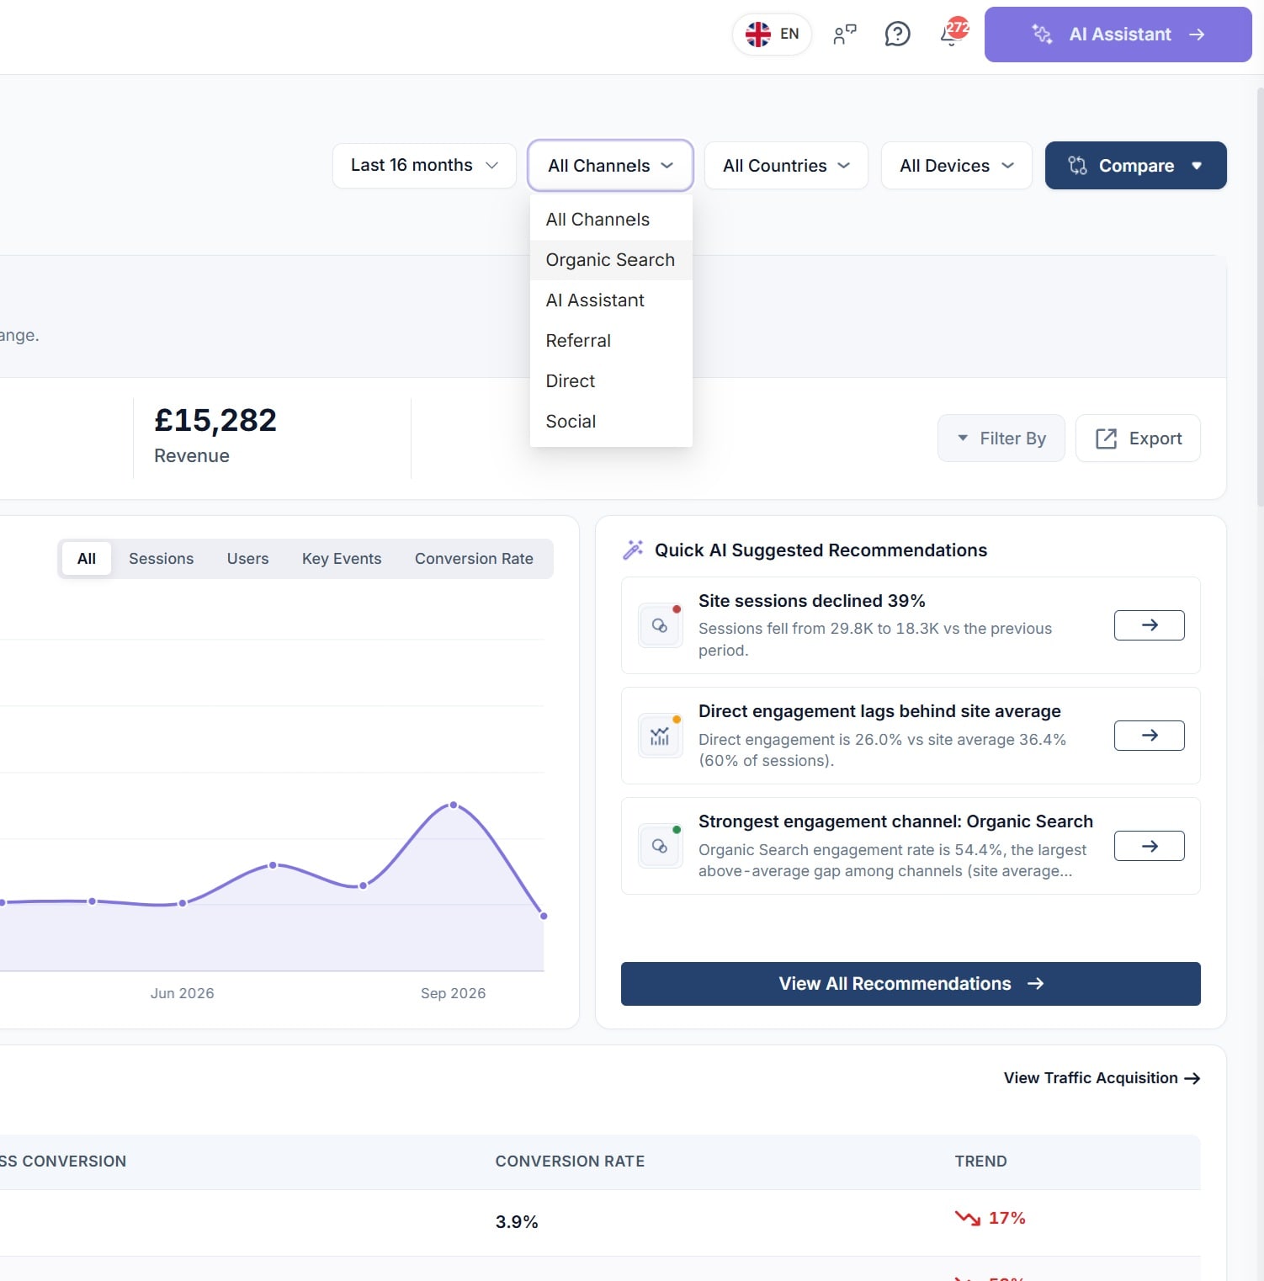Click the Export external-link icon
This screenshot has height=1281, width=1264.
pyautogui.click(x=1106, y=439)
